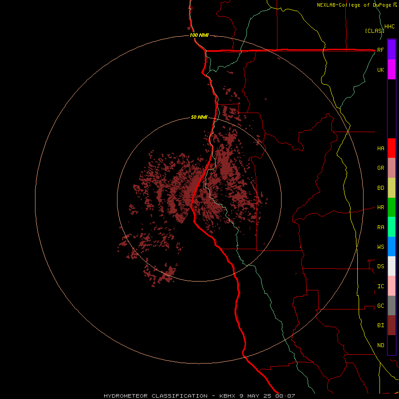Viewport: 399px width, 399px height.
Task: Select the GR pink legend swatch
Action: (391, 168)
